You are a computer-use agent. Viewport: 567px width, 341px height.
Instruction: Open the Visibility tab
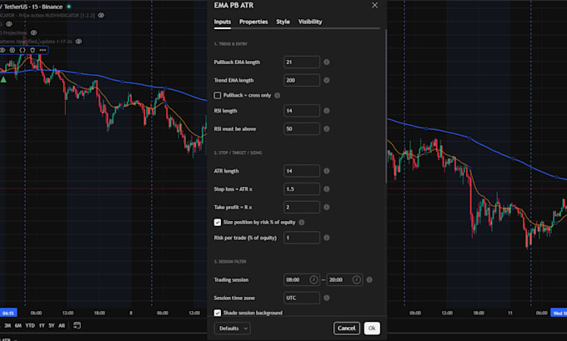pyautogui.click(x=310, y=22)
